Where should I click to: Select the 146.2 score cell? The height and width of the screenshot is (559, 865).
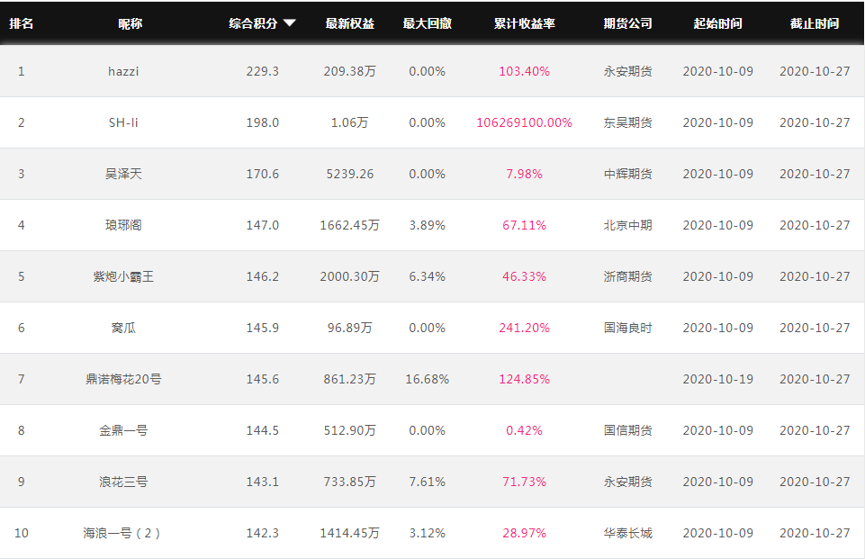(x=263, y=276)
